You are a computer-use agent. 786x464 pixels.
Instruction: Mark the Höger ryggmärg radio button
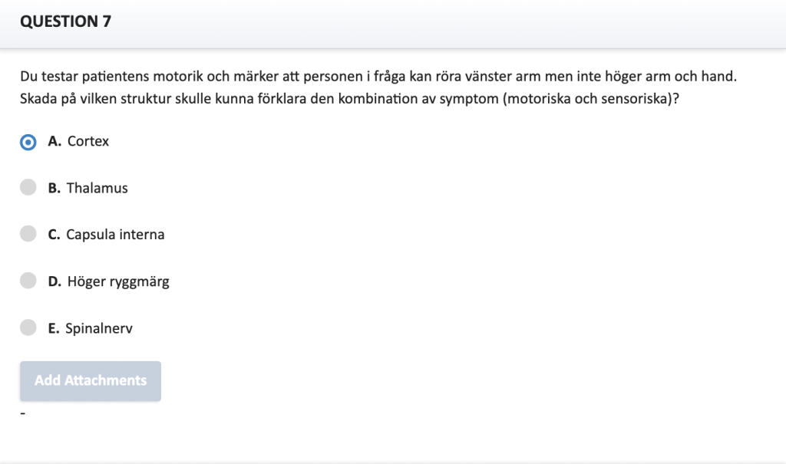28,281
